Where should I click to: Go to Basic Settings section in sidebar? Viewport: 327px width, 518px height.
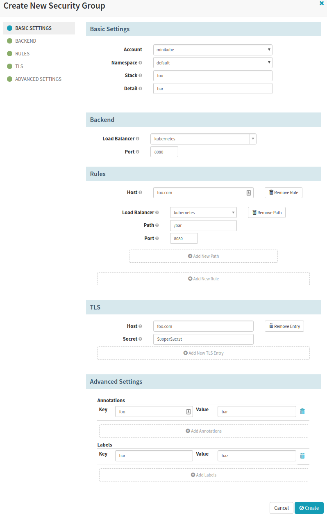(39, 28)
